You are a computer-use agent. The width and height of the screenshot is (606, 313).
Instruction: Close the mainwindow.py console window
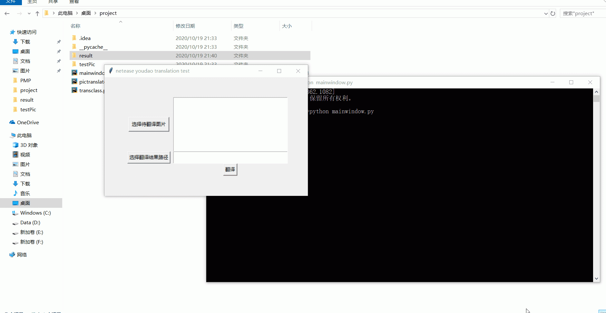590,82
